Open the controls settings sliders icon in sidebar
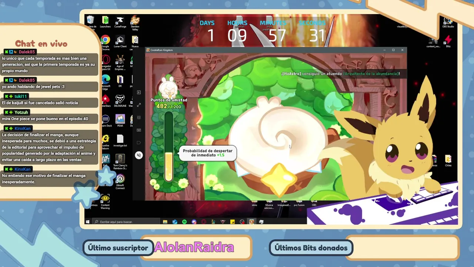The width and height of the screenshot is (474, 267). [x=139, y=118]
